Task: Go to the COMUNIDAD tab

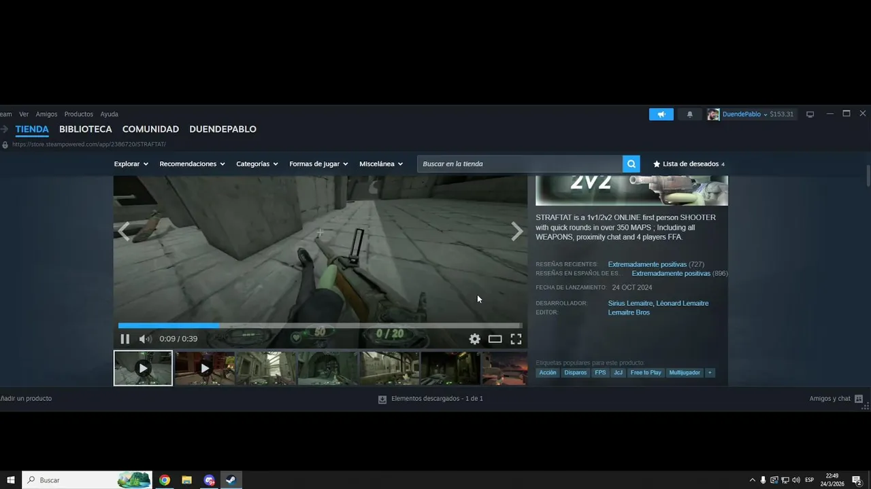Action: tap(150, 129)
